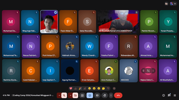179x100 pixels.
Task: Send the thumbs up reaction
Action: [x=76, y=88]
